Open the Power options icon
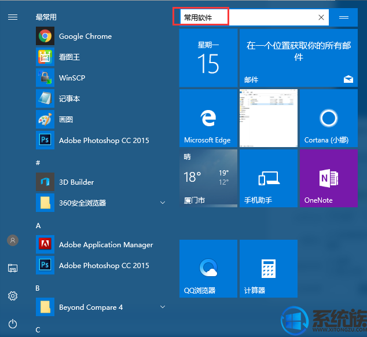 point(13,324)
